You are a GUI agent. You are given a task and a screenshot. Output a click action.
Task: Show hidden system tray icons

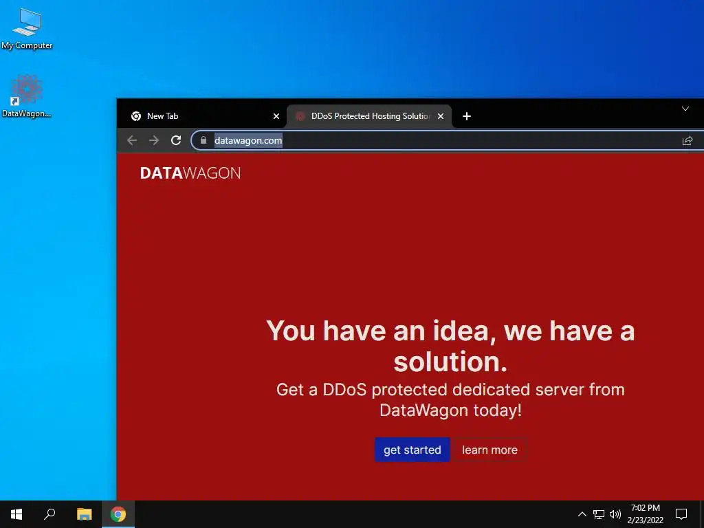point(582,514)
